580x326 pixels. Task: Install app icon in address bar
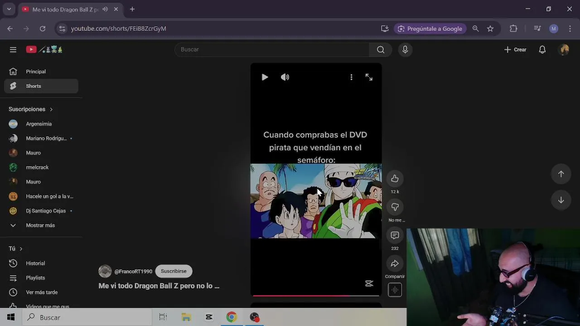[385, 29]
